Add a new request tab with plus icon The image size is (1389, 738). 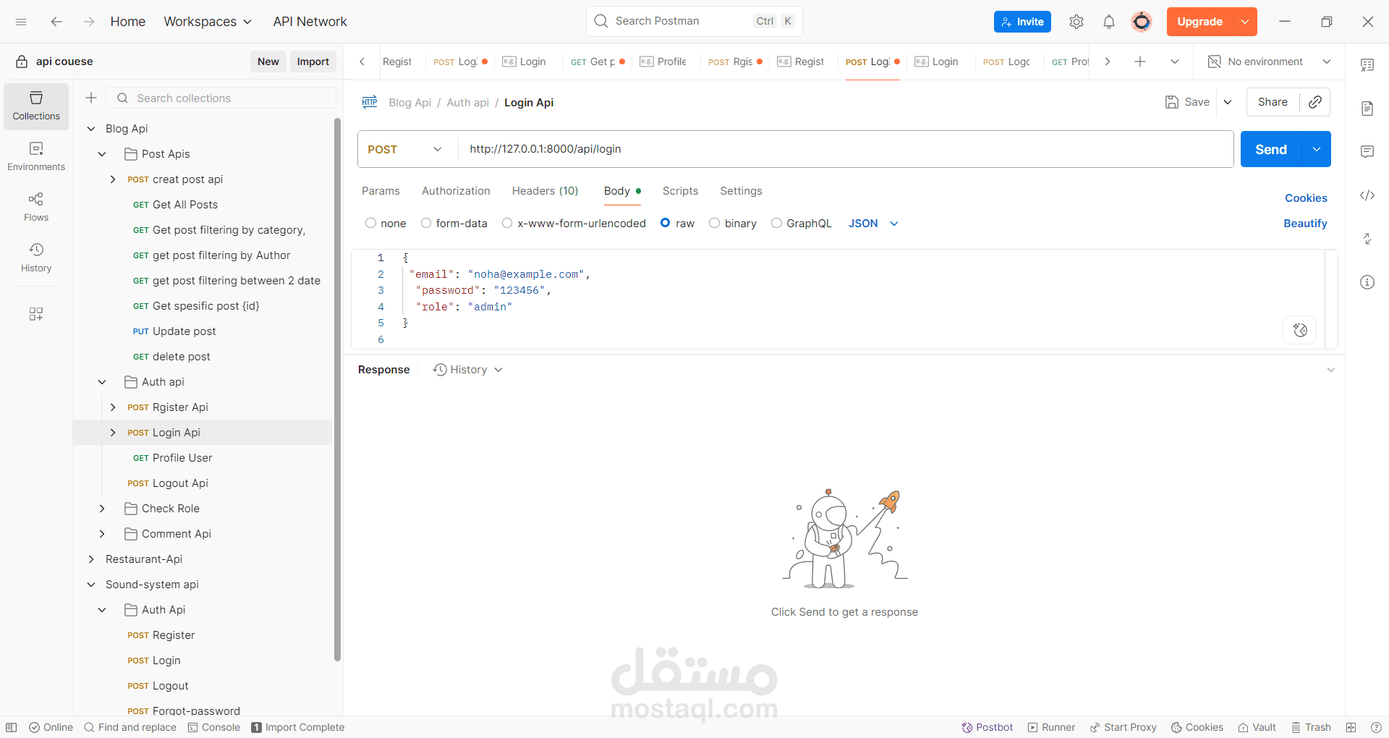pyautogui.click(x=1140, y=61)
